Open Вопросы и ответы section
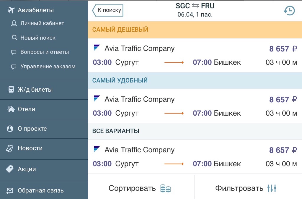 coord(44,52)
